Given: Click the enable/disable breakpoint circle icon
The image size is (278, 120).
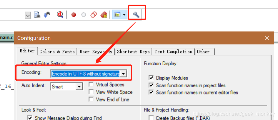Looking at the screenshot, I should [84, 15].
